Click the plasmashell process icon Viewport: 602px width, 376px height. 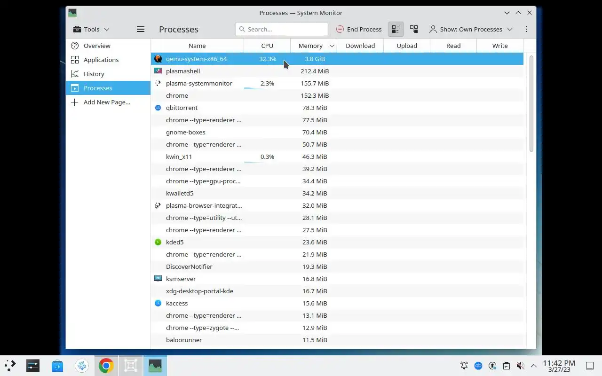pos(158,71)
